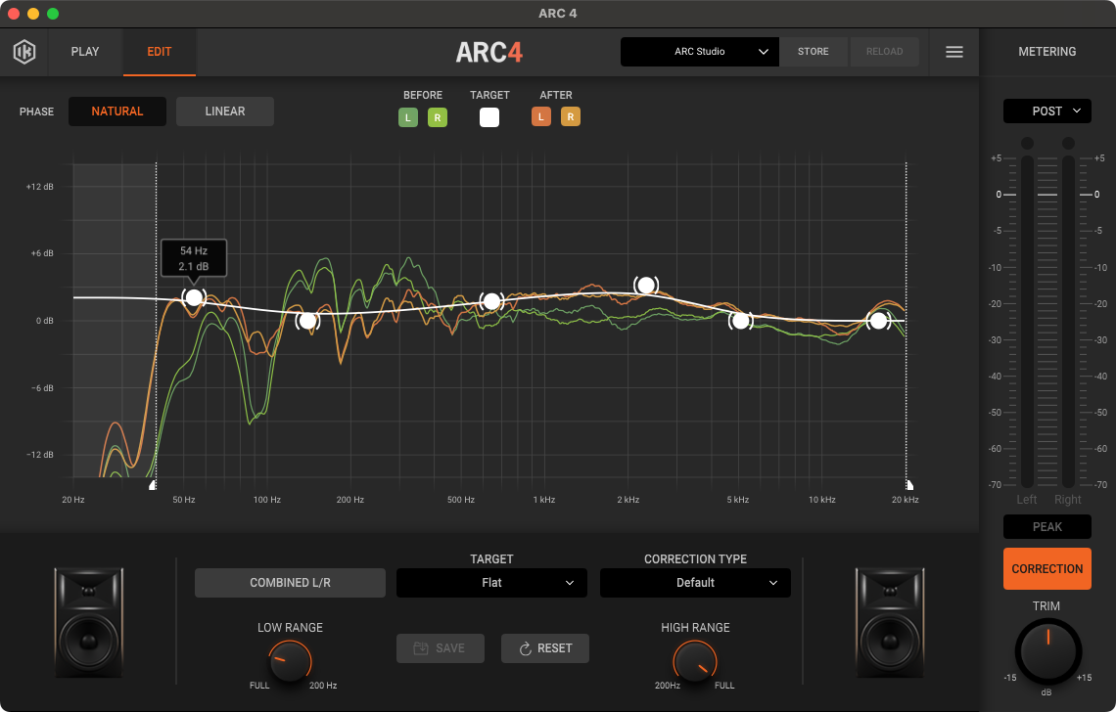Select the target curve point near 650 Hz

[x=491, y=301]
